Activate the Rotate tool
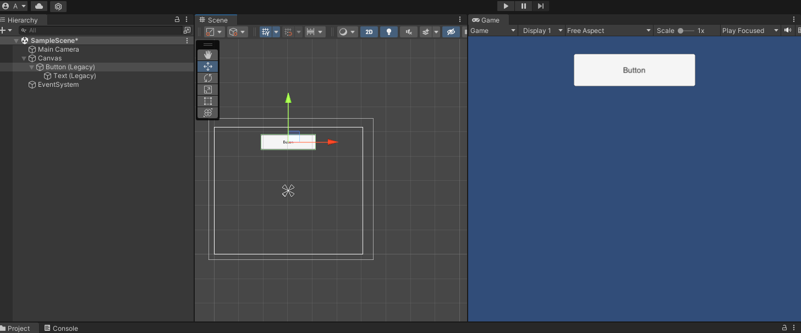The height and width of the screenshot is (333, 801). [207, 77]
